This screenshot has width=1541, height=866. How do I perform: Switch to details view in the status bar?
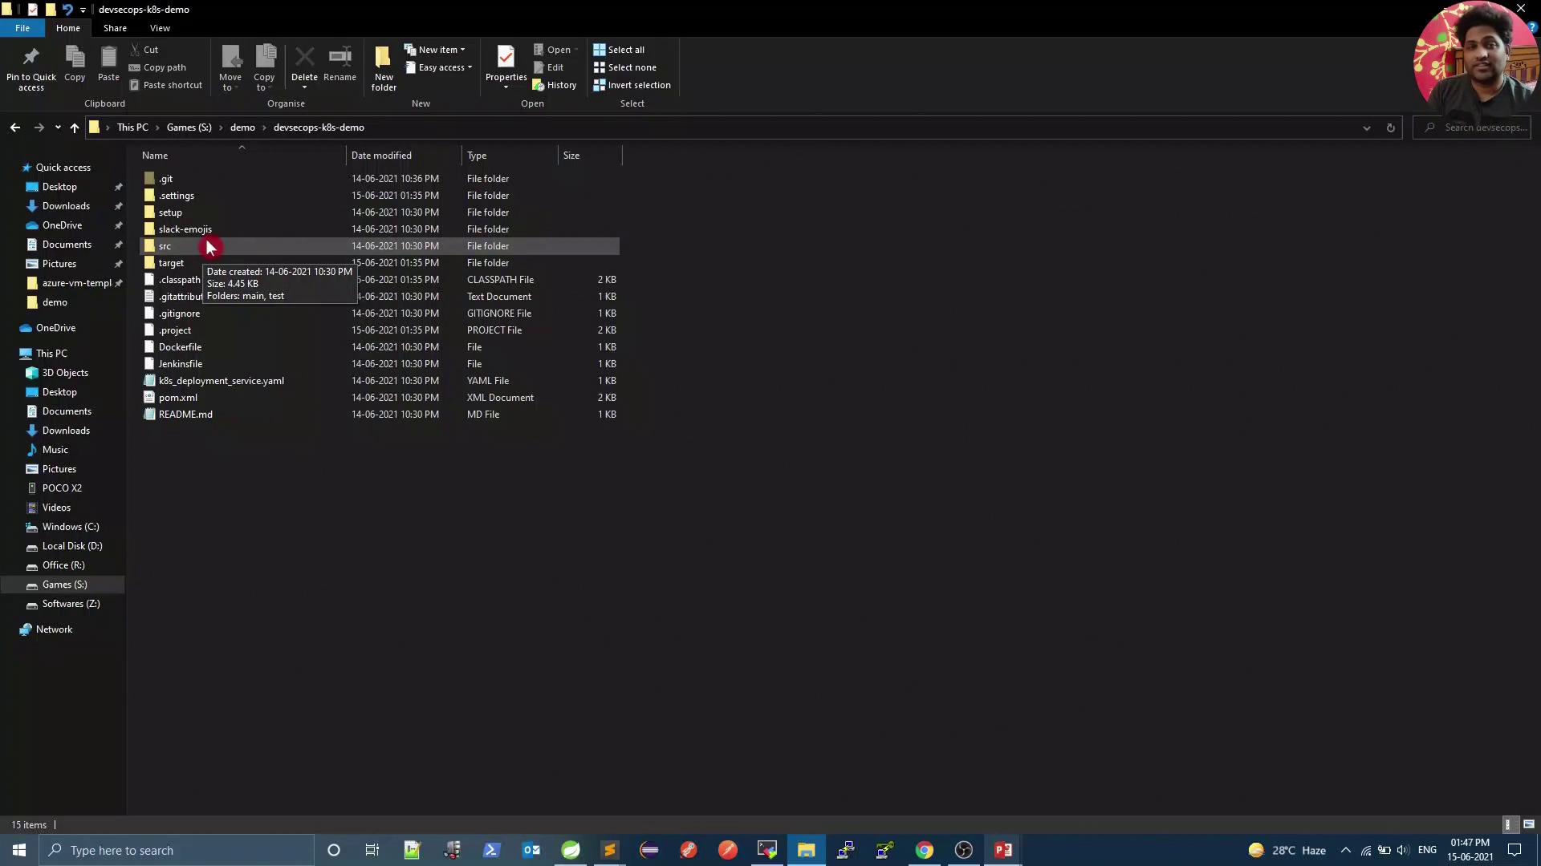1508,824
